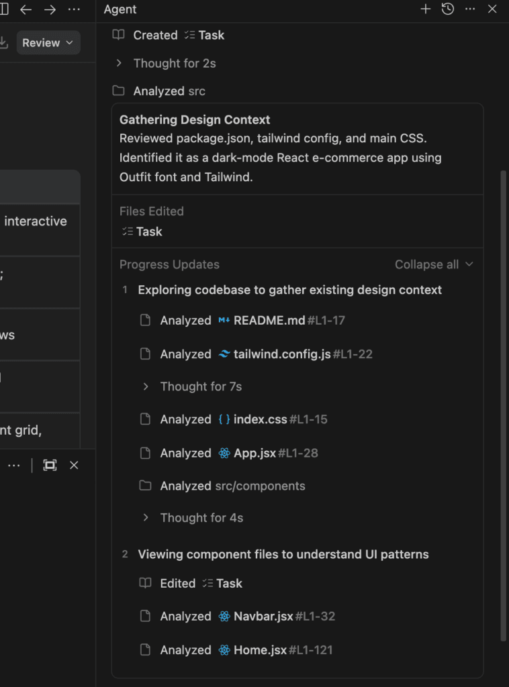Start a new agent conversation with plus icon
The width and height of the screenshot is (509, 687).
[425, 9]
